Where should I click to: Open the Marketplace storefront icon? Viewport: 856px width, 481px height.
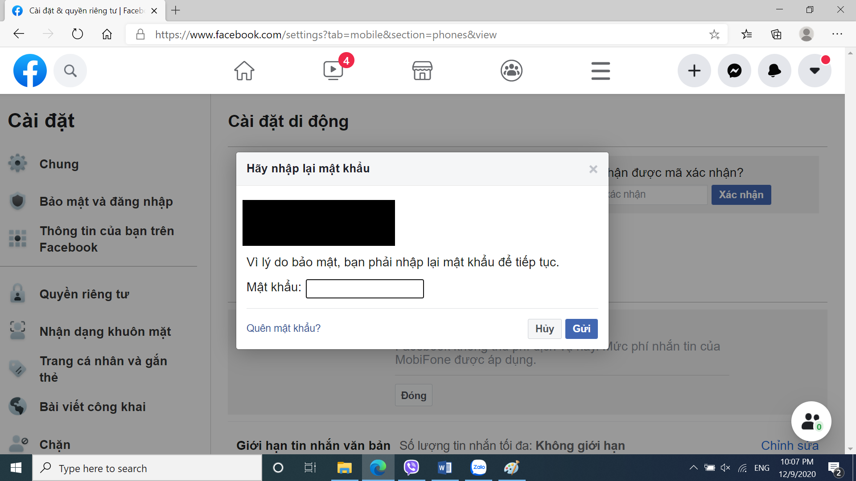point(422,70)
